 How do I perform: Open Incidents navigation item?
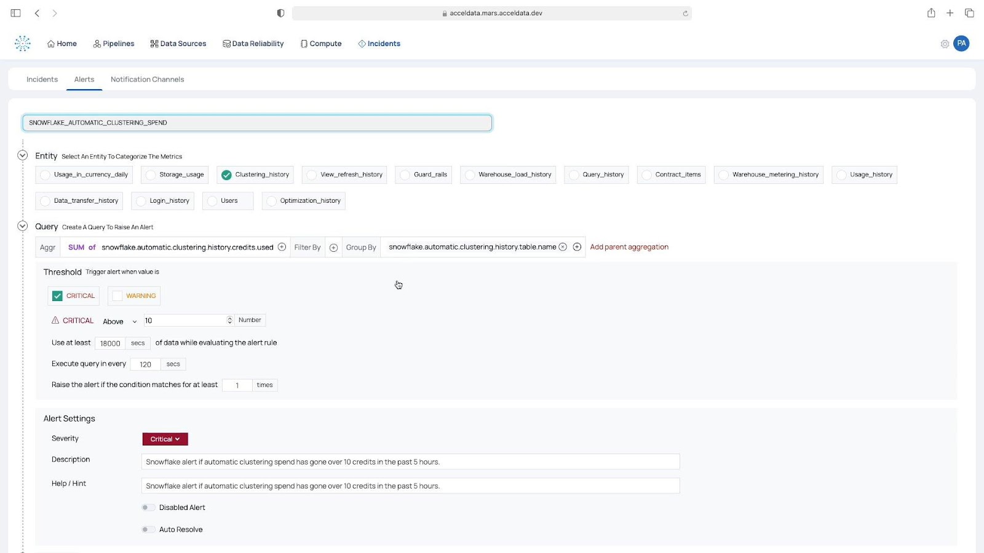[x=379, y=44]
